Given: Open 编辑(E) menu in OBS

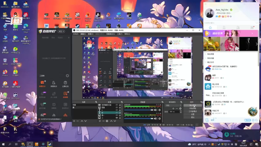Looking at the screenshot, I should [83, 34].
